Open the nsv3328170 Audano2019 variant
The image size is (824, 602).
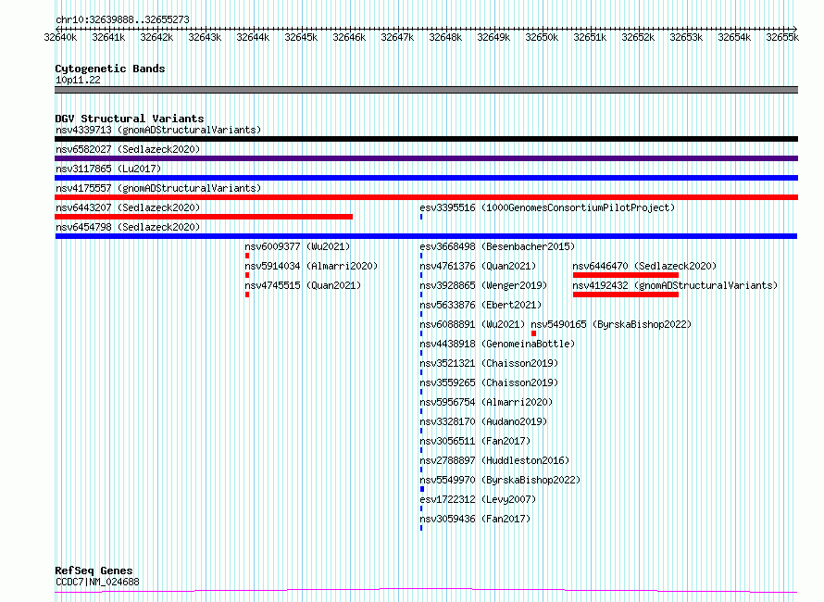point(483,421)
